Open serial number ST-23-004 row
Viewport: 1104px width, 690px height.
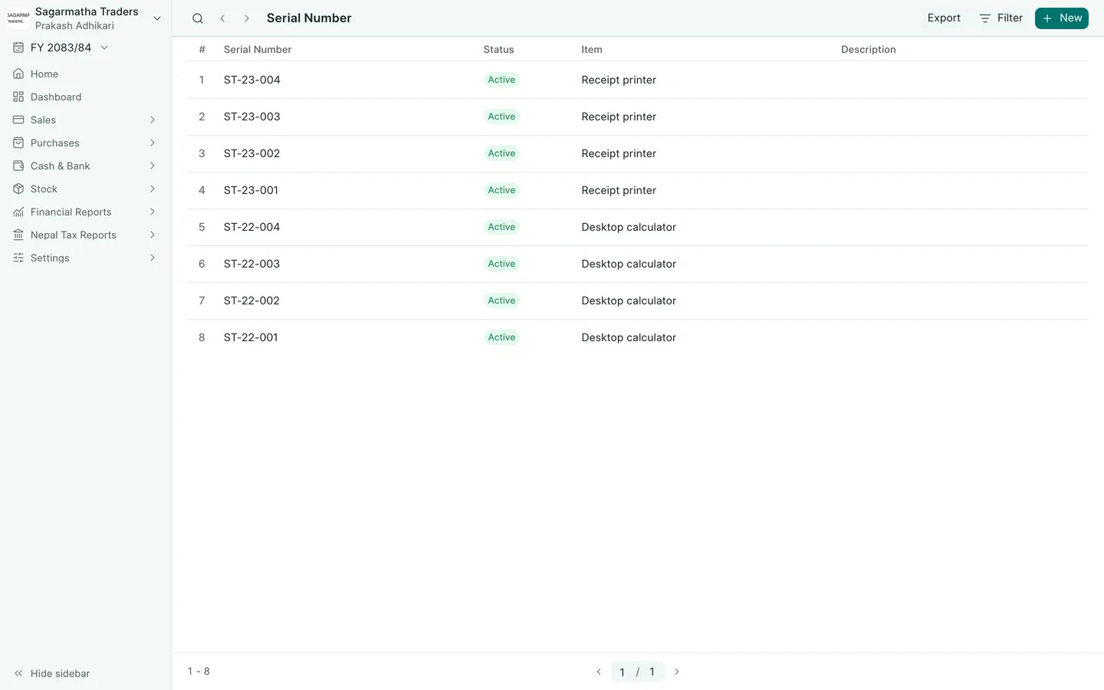click(x=638, y=80)
